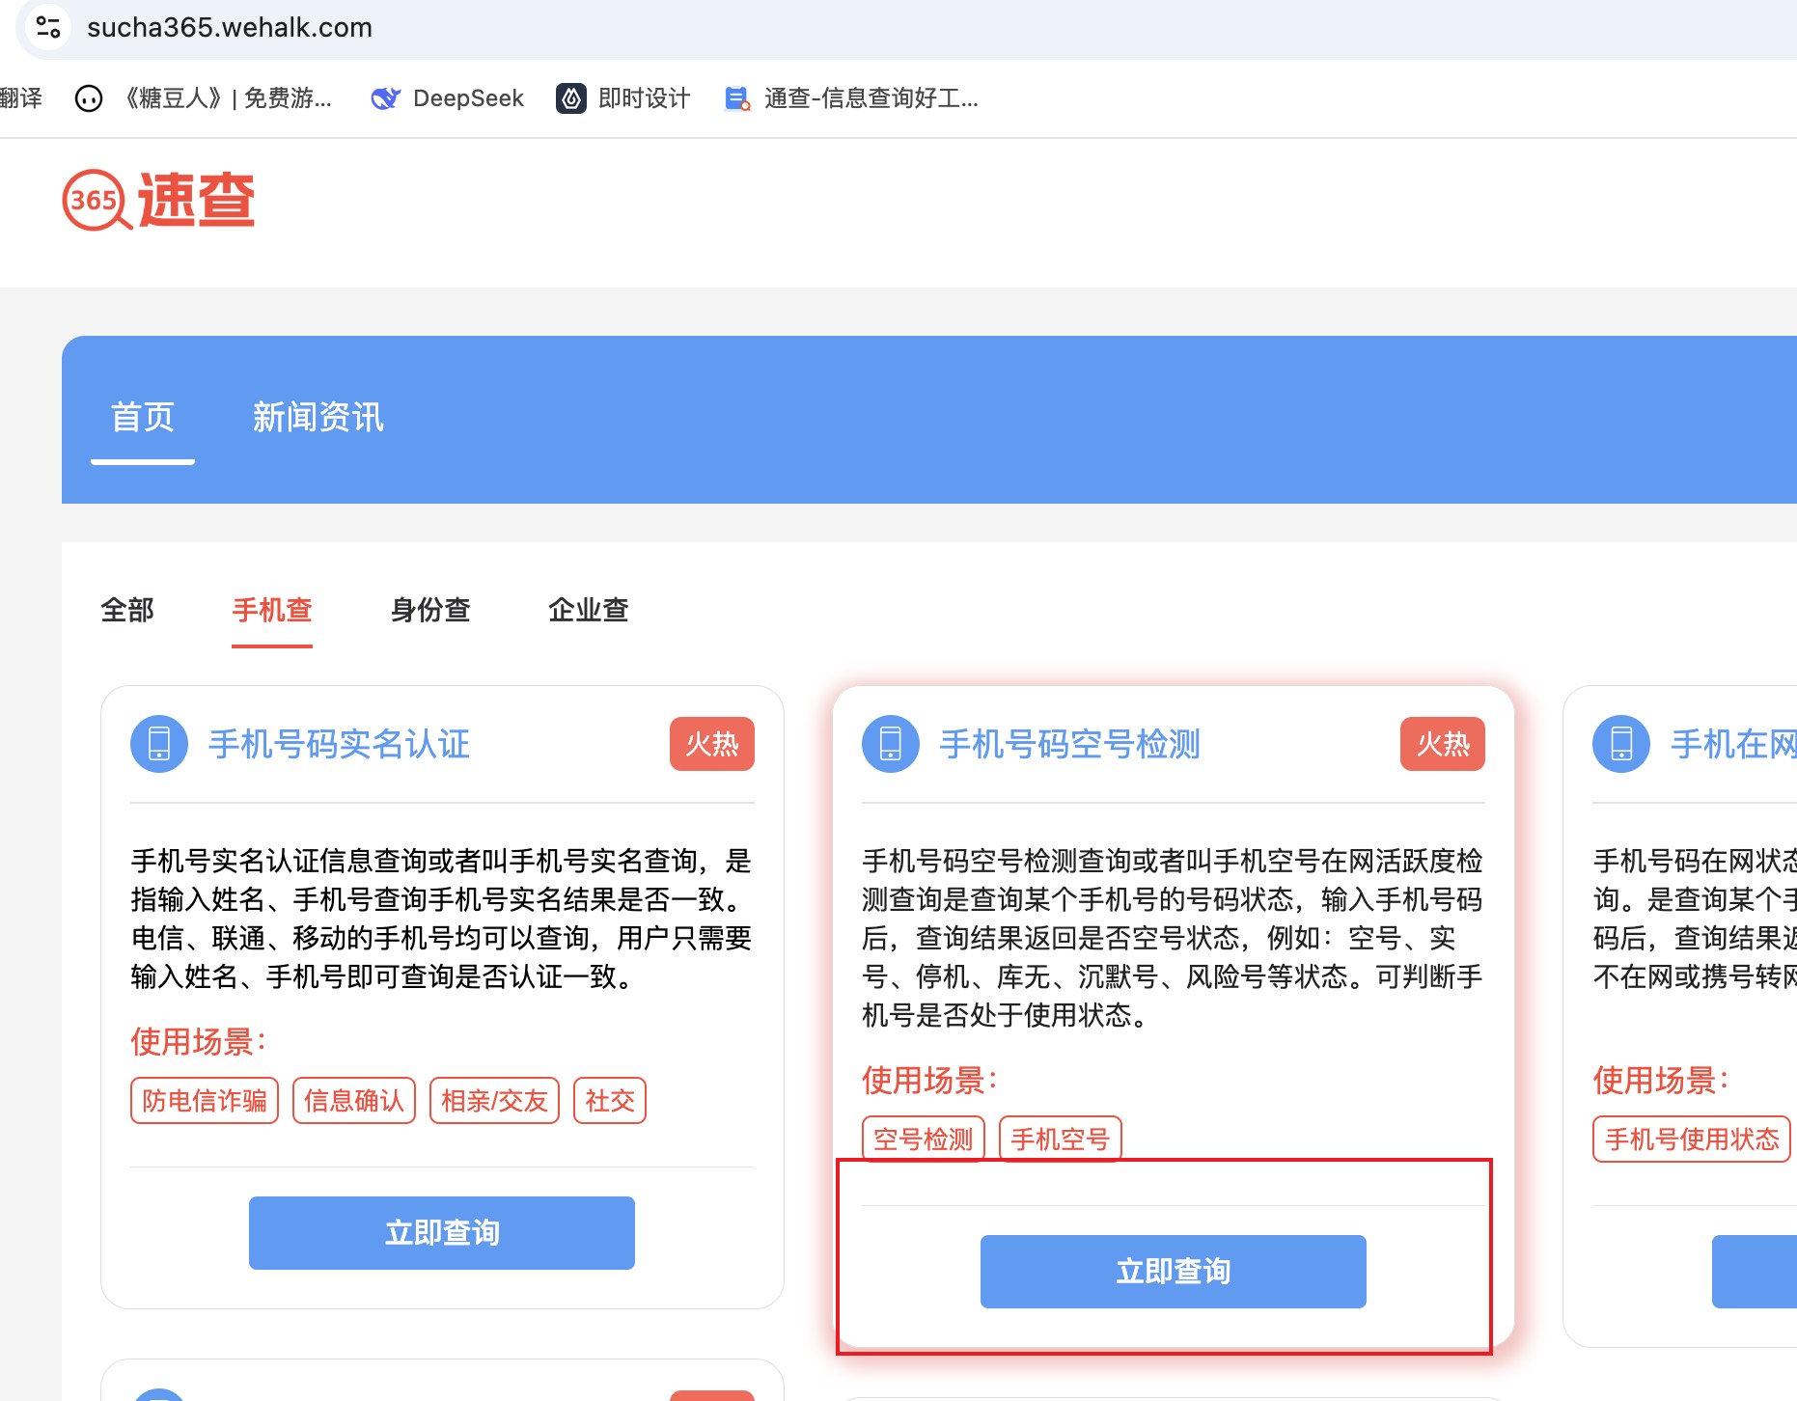Go to the 首页 navigation item

tap(143, 418)
